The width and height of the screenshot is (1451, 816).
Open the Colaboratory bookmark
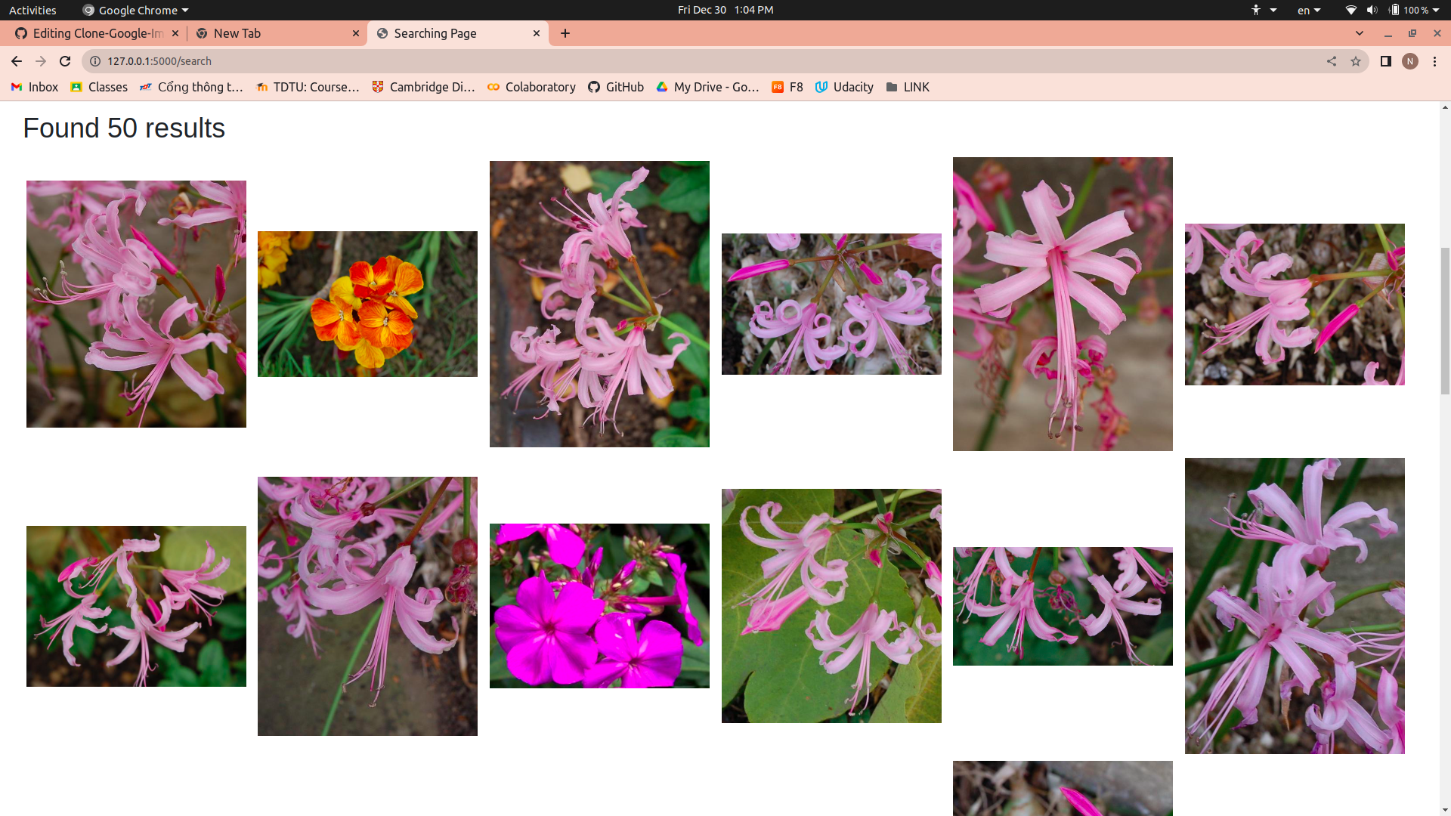click(531, 87)
